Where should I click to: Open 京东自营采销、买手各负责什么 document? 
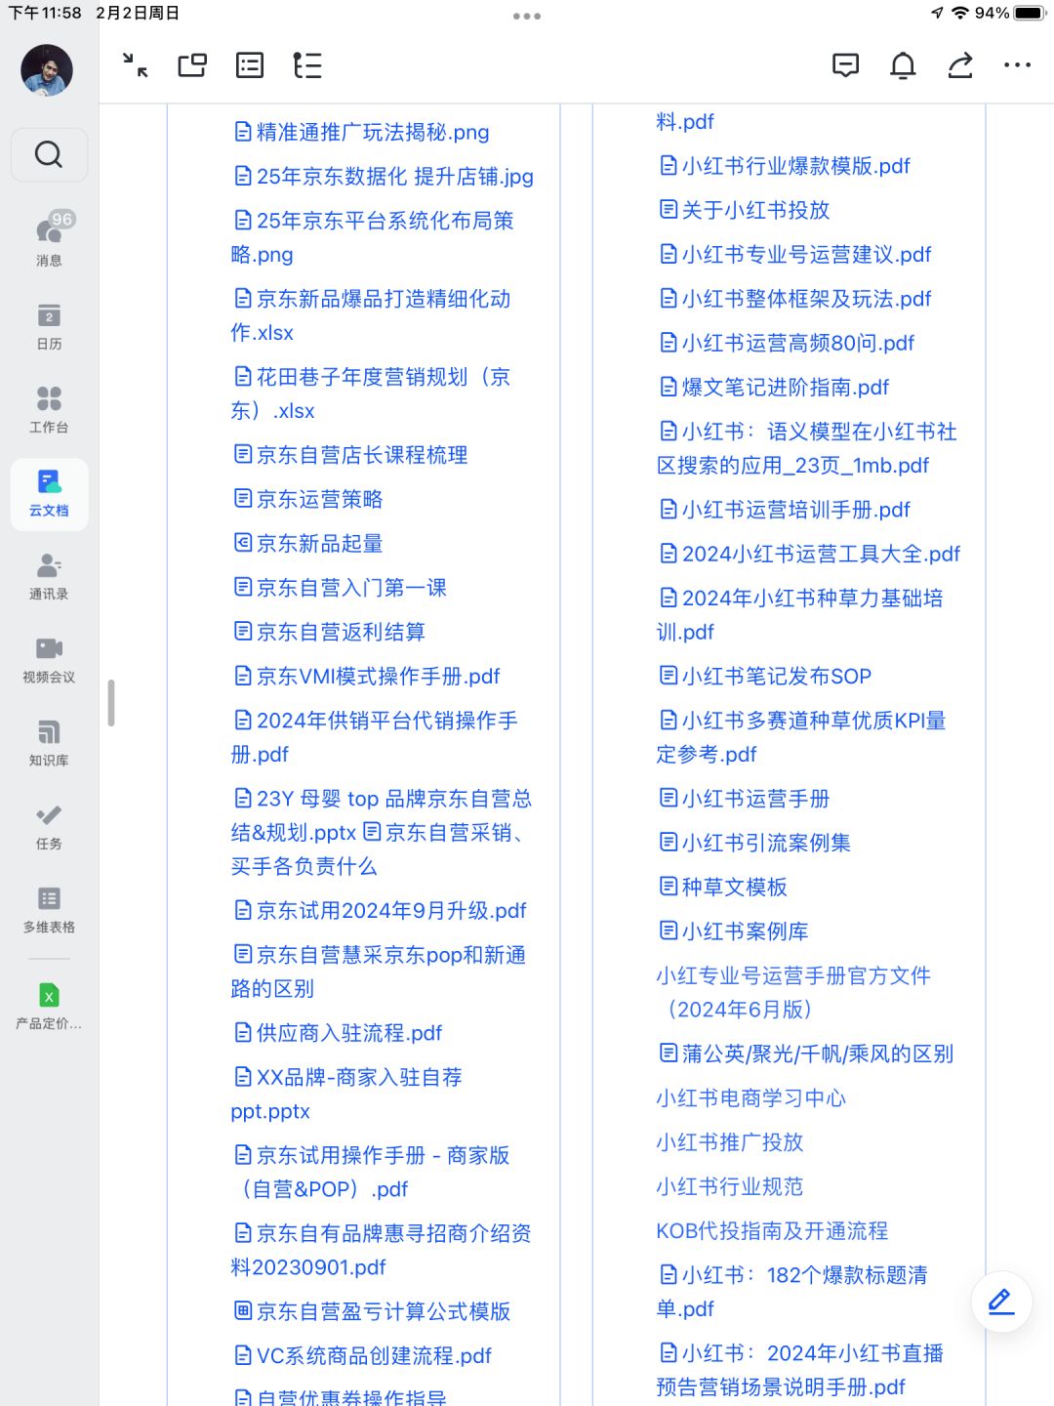[x=381, y=848]
